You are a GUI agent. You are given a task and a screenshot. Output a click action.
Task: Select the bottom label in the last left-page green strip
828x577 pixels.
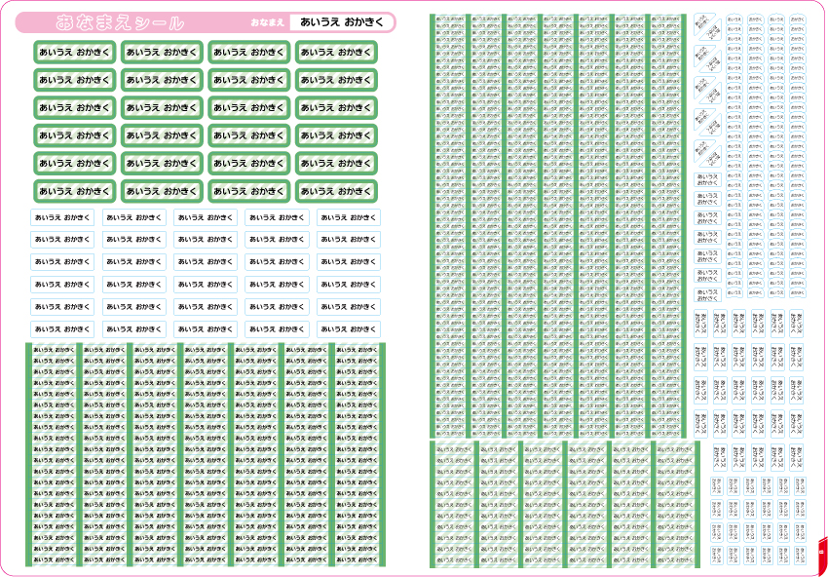[x=357, y=559]
